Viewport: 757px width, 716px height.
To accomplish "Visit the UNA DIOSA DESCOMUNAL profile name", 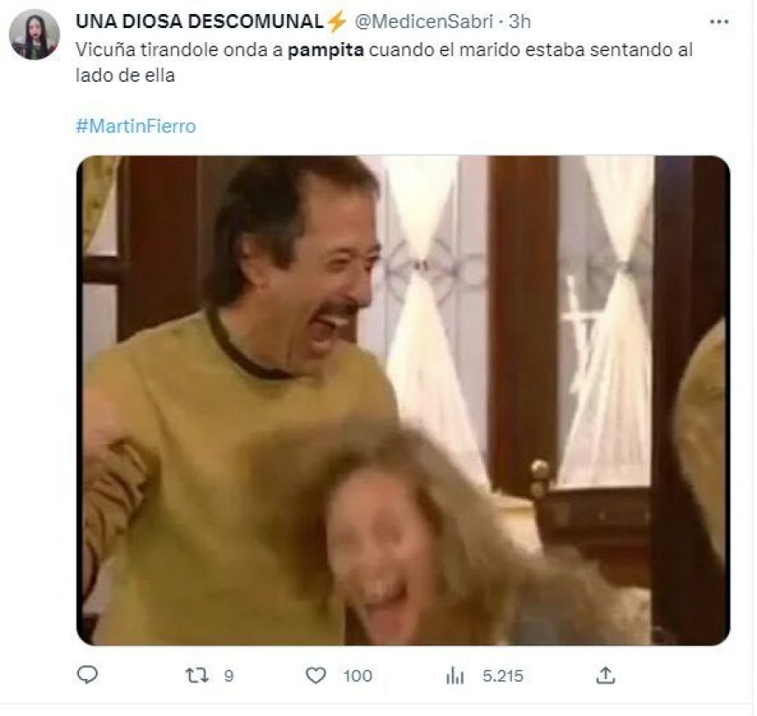I will point(200,22).
